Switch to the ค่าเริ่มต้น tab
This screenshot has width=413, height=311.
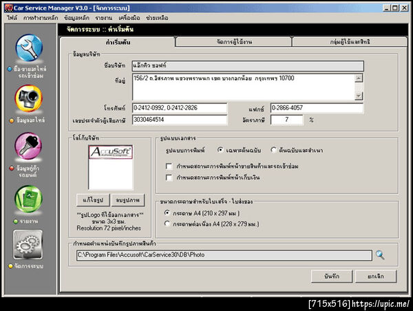pos(118,42)
